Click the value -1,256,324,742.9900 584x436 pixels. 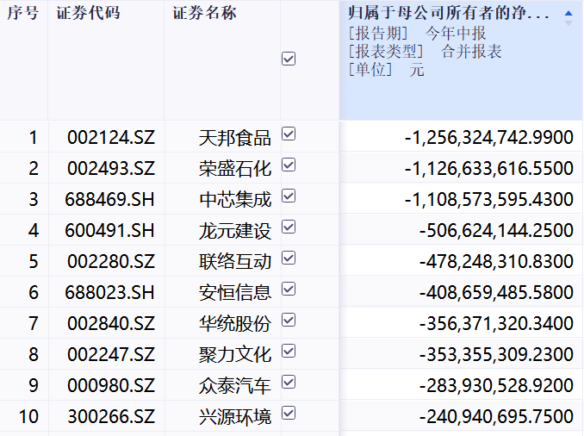pyautogui.click(x=489, y=138)
